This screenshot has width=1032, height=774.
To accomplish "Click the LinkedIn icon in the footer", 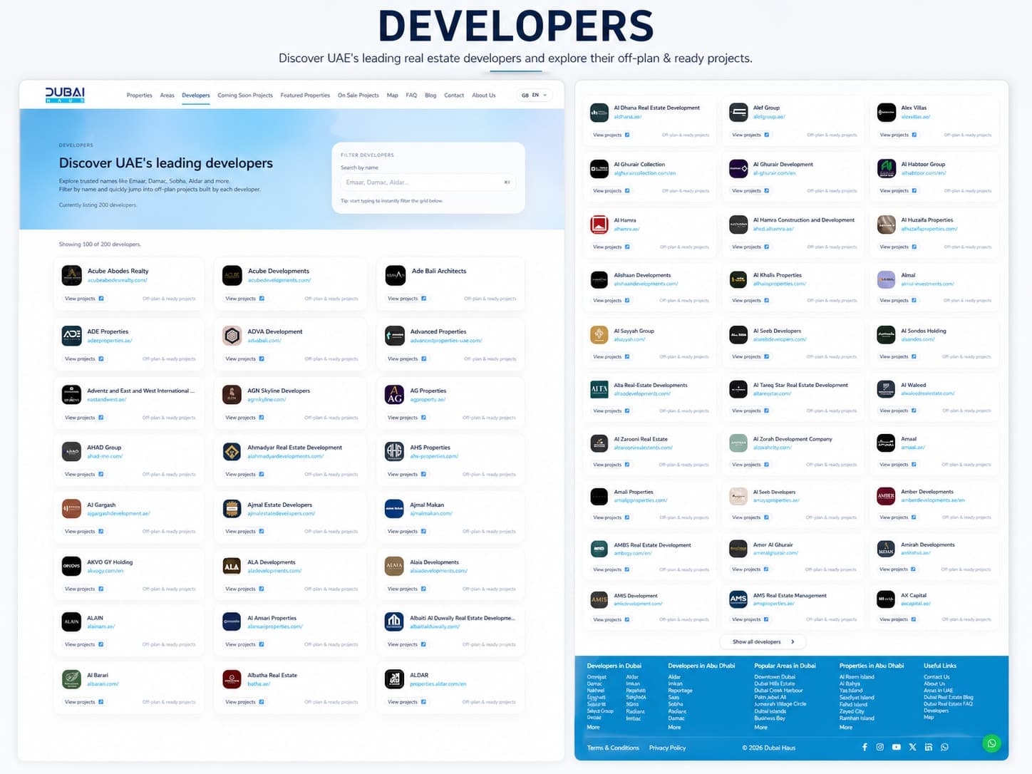I will (x=929, y=747).
